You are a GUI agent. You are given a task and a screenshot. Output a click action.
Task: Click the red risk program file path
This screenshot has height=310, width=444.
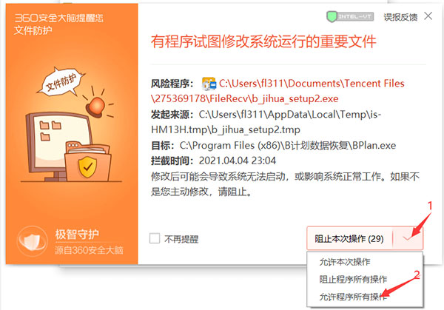click(x=277, y=91)
